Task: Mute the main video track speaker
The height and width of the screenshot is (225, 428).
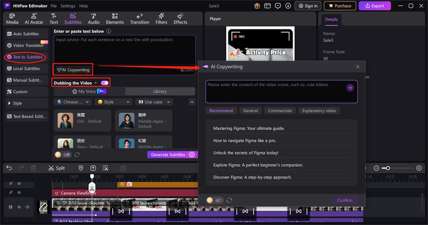Action: [27, 207]
